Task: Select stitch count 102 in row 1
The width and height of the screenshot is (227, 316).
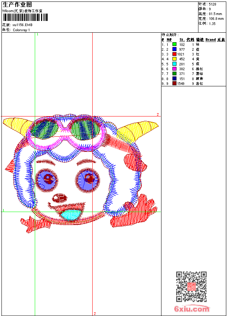Action: click(x=182, y=45)
